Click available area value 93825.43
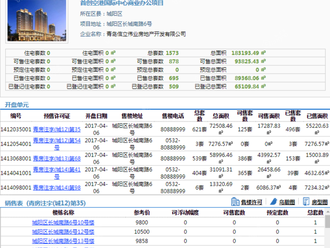This screenshot has height=248, width=330. coord(247,61)
